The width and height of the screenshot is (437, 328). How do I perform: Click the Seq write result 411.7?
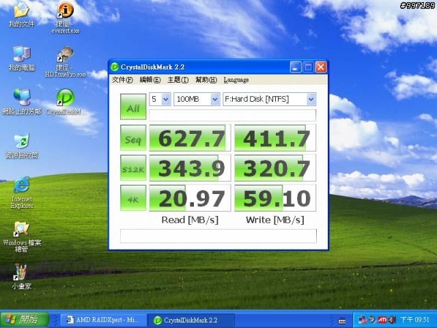click(x=275, y=138)
